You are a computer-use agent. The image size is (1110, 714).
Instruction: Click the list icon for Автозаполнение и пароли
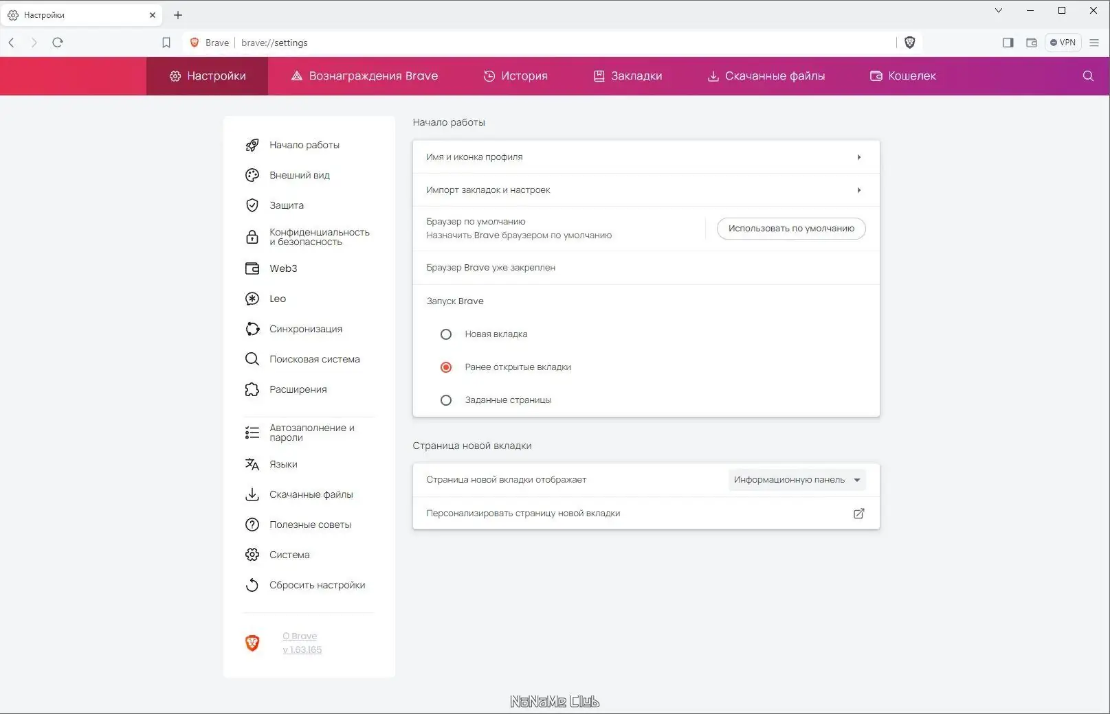click(252, 433)
